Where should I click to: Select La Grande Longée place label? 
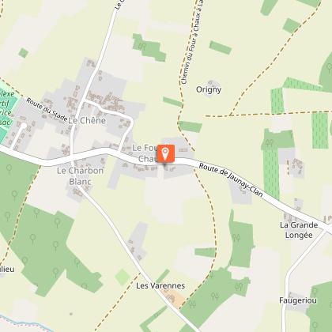coord(299,230)
